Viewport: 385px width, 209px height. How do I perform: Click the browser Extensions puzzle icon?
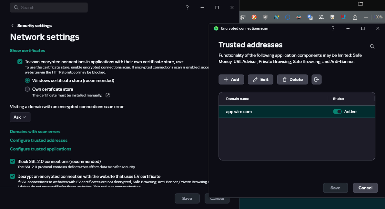355,17
